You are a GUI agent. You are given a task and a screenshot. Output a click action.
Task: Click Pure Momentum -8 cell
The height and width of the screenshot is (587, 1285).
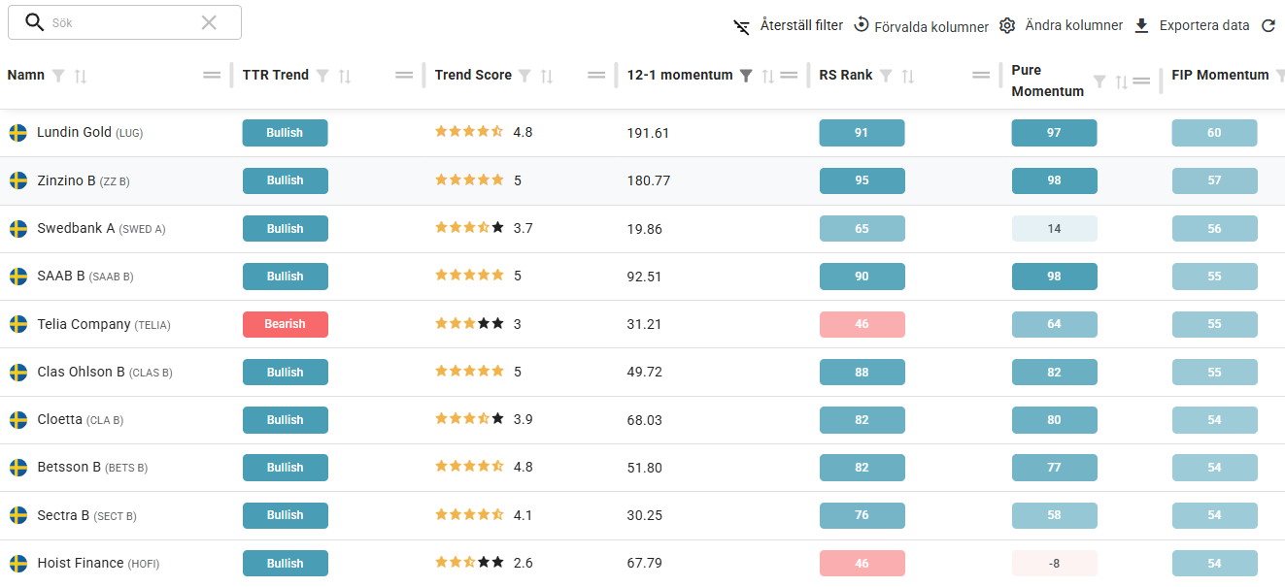pyautogui.click(x=1054, y=564)
